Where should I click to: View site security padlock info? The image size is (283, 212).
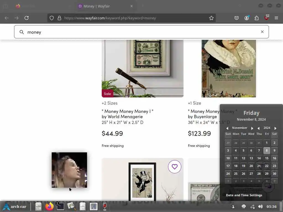click(x=59, y=18)
